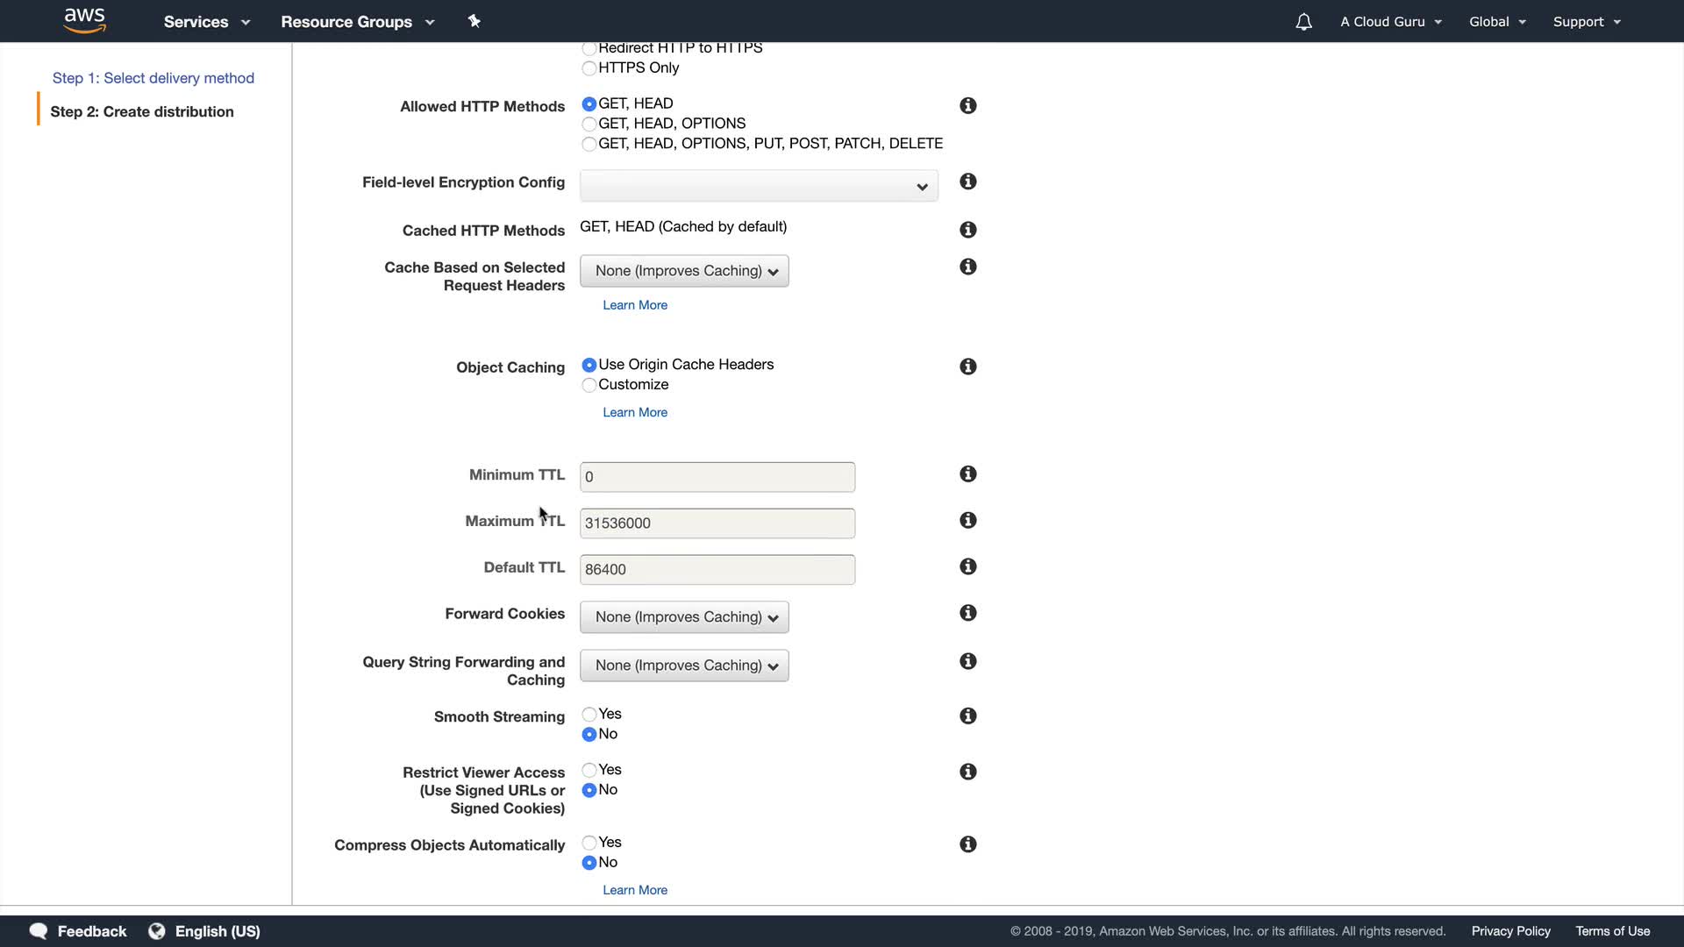Open the Services menu
Screen dimensions: 1684x947
coord(206,22)
